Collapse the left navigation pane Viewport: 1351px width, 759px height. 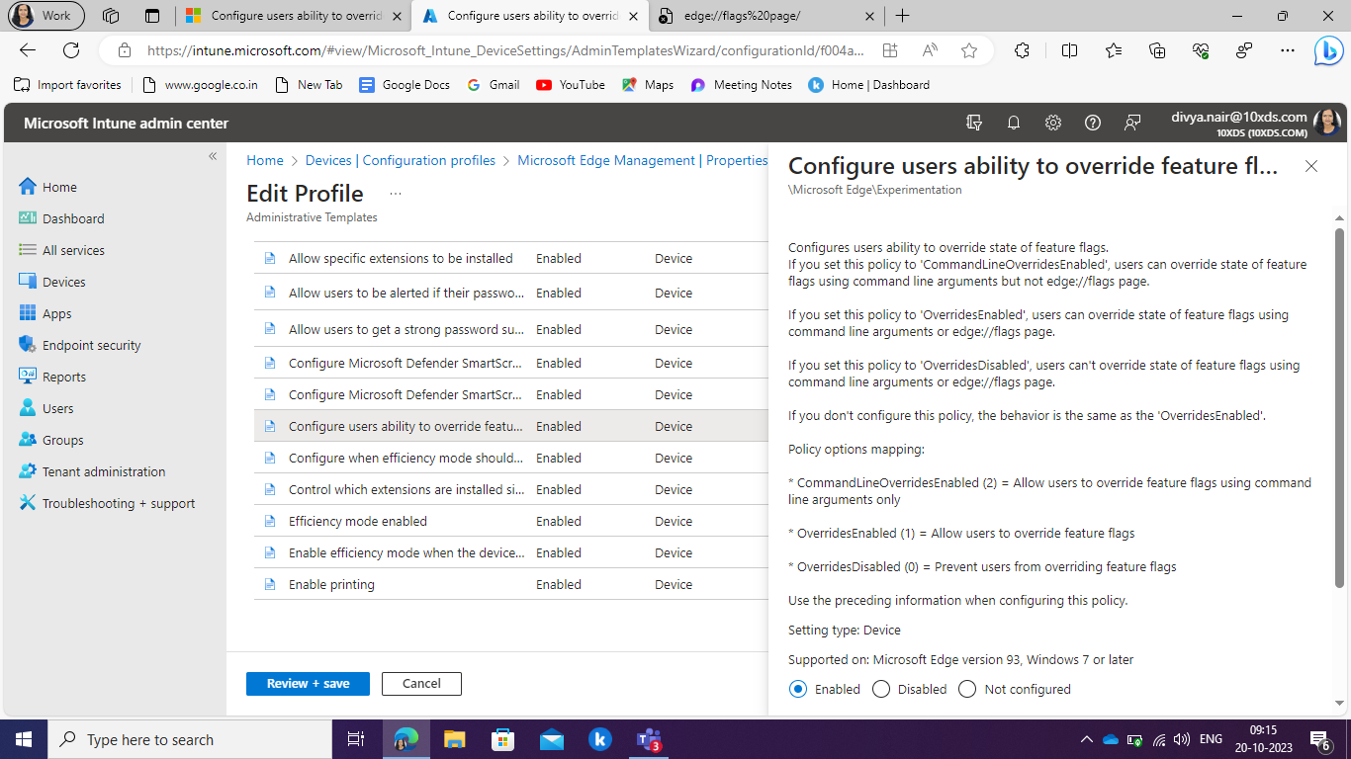tap(213, 156)
